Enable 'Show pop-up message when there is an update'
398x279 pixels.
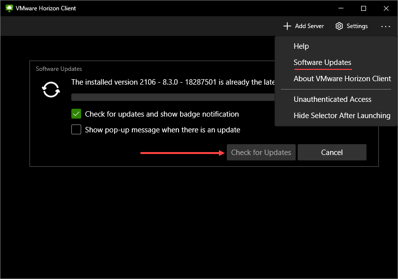coord(76,129)
